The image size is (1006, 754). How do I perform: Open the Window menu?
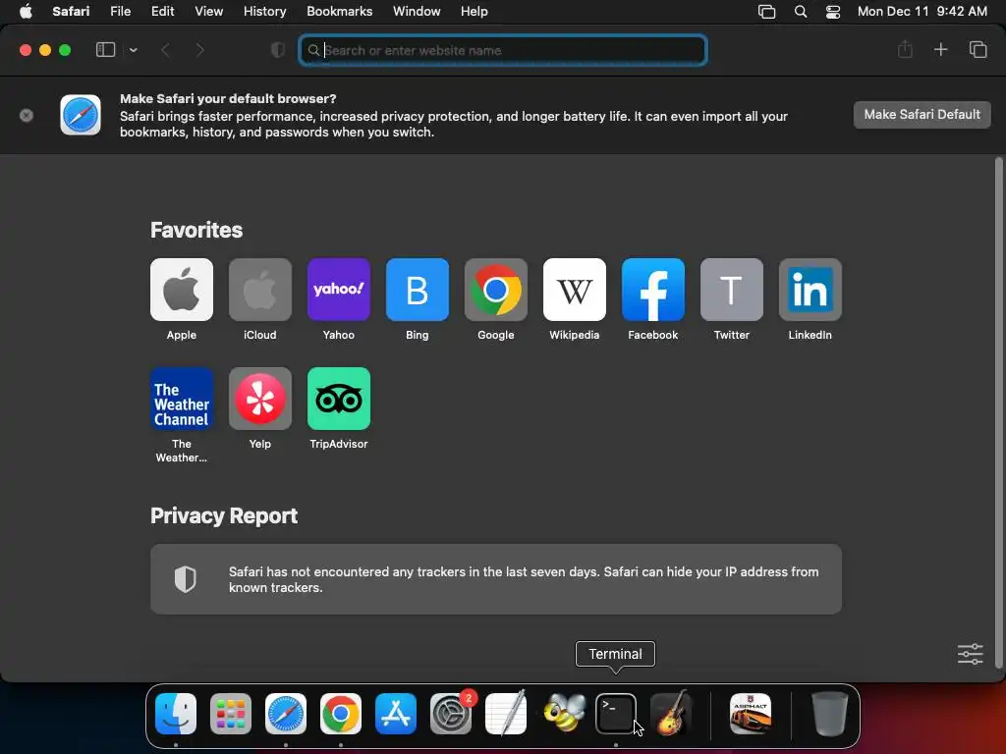click(x=417, y=12)
